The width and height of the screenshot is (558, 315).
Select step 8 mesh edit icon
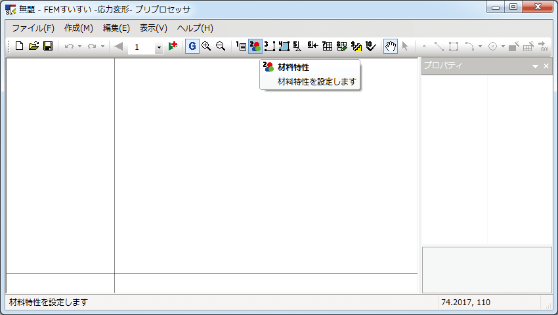click(341, 46)
